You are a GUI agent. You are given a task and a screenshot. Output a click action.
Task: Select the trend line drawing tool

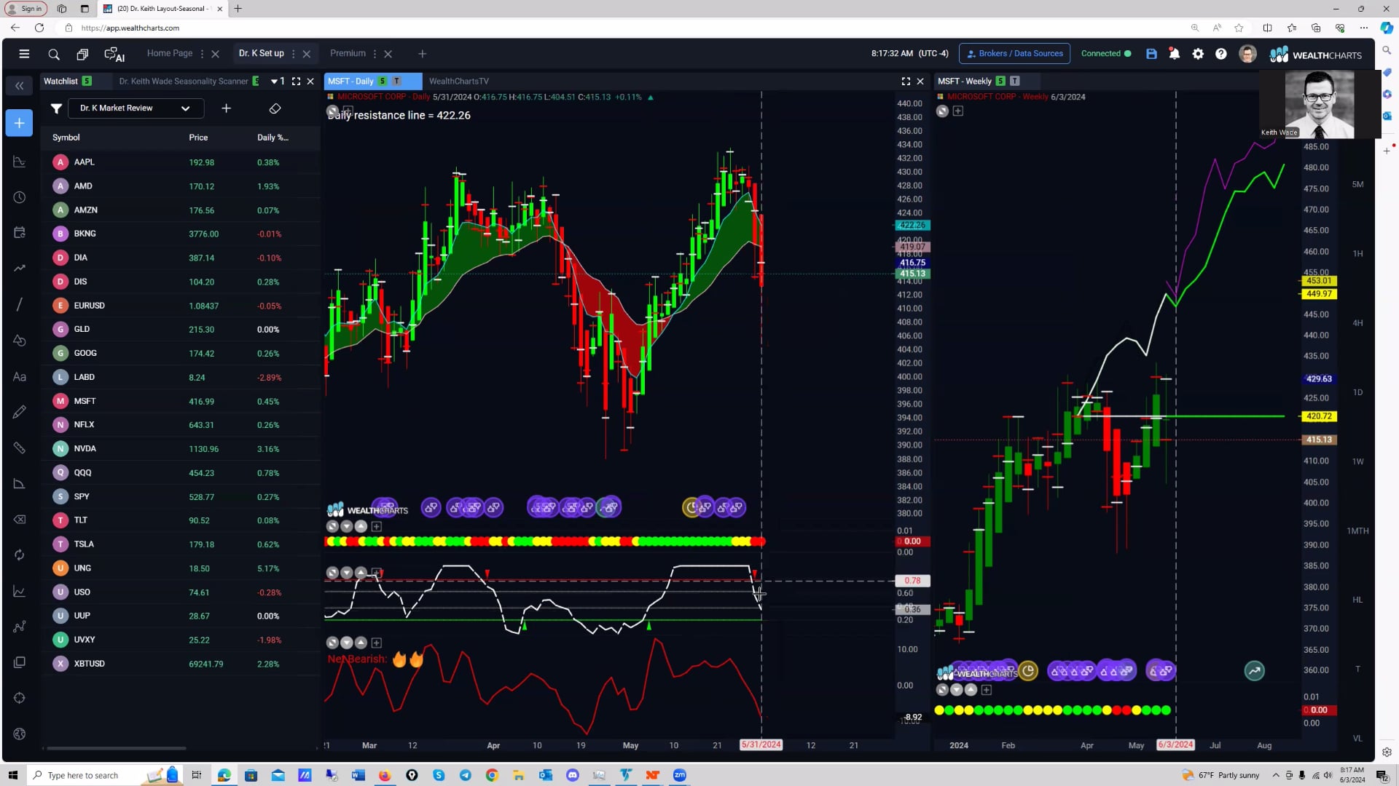pos(20,304)
